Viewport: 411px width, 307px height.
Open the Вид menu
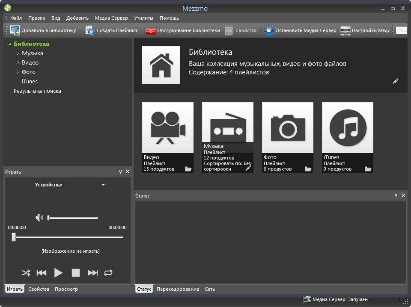point(56,18)
